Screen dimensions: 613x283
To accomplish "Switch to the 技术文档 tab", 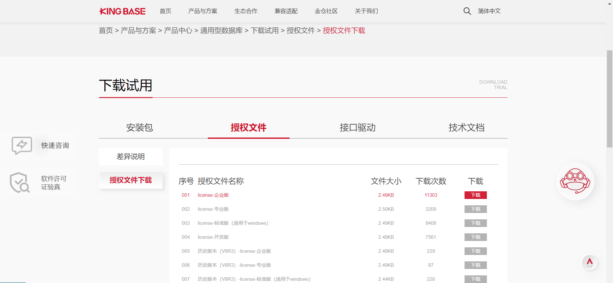I will 466,128.
